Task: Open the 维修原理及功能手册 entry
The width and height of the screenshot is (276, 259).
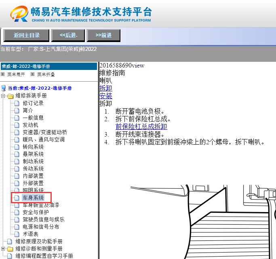Action: (39, 241)
